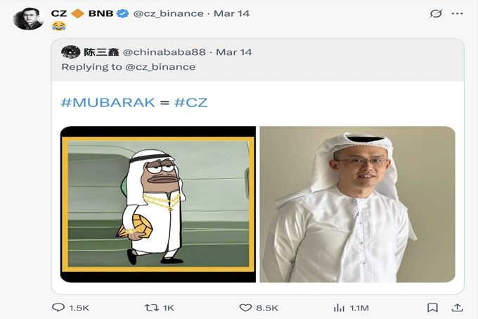Open the #CZ hashtag link
Viewport: 478px width, 319px height.
coord(190,102)
